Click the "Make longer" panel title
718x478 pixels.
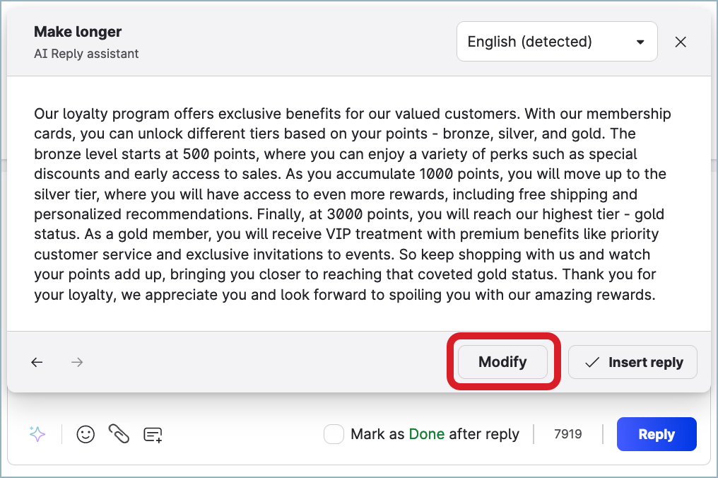pyautogui.click(x=78, y=32)
